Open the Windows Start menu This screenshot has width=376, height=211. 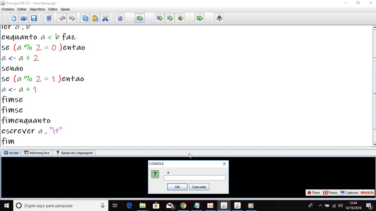tap(6, 206)
